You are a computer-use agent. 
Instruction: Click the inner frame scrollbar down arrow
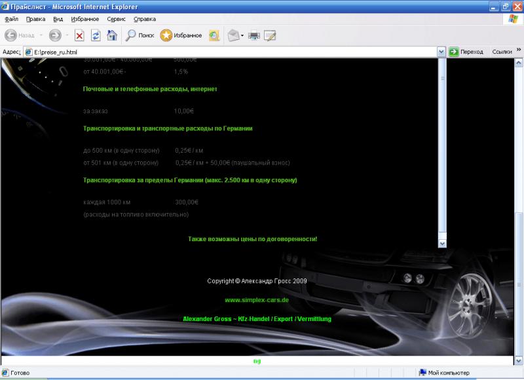pos(441,243)
